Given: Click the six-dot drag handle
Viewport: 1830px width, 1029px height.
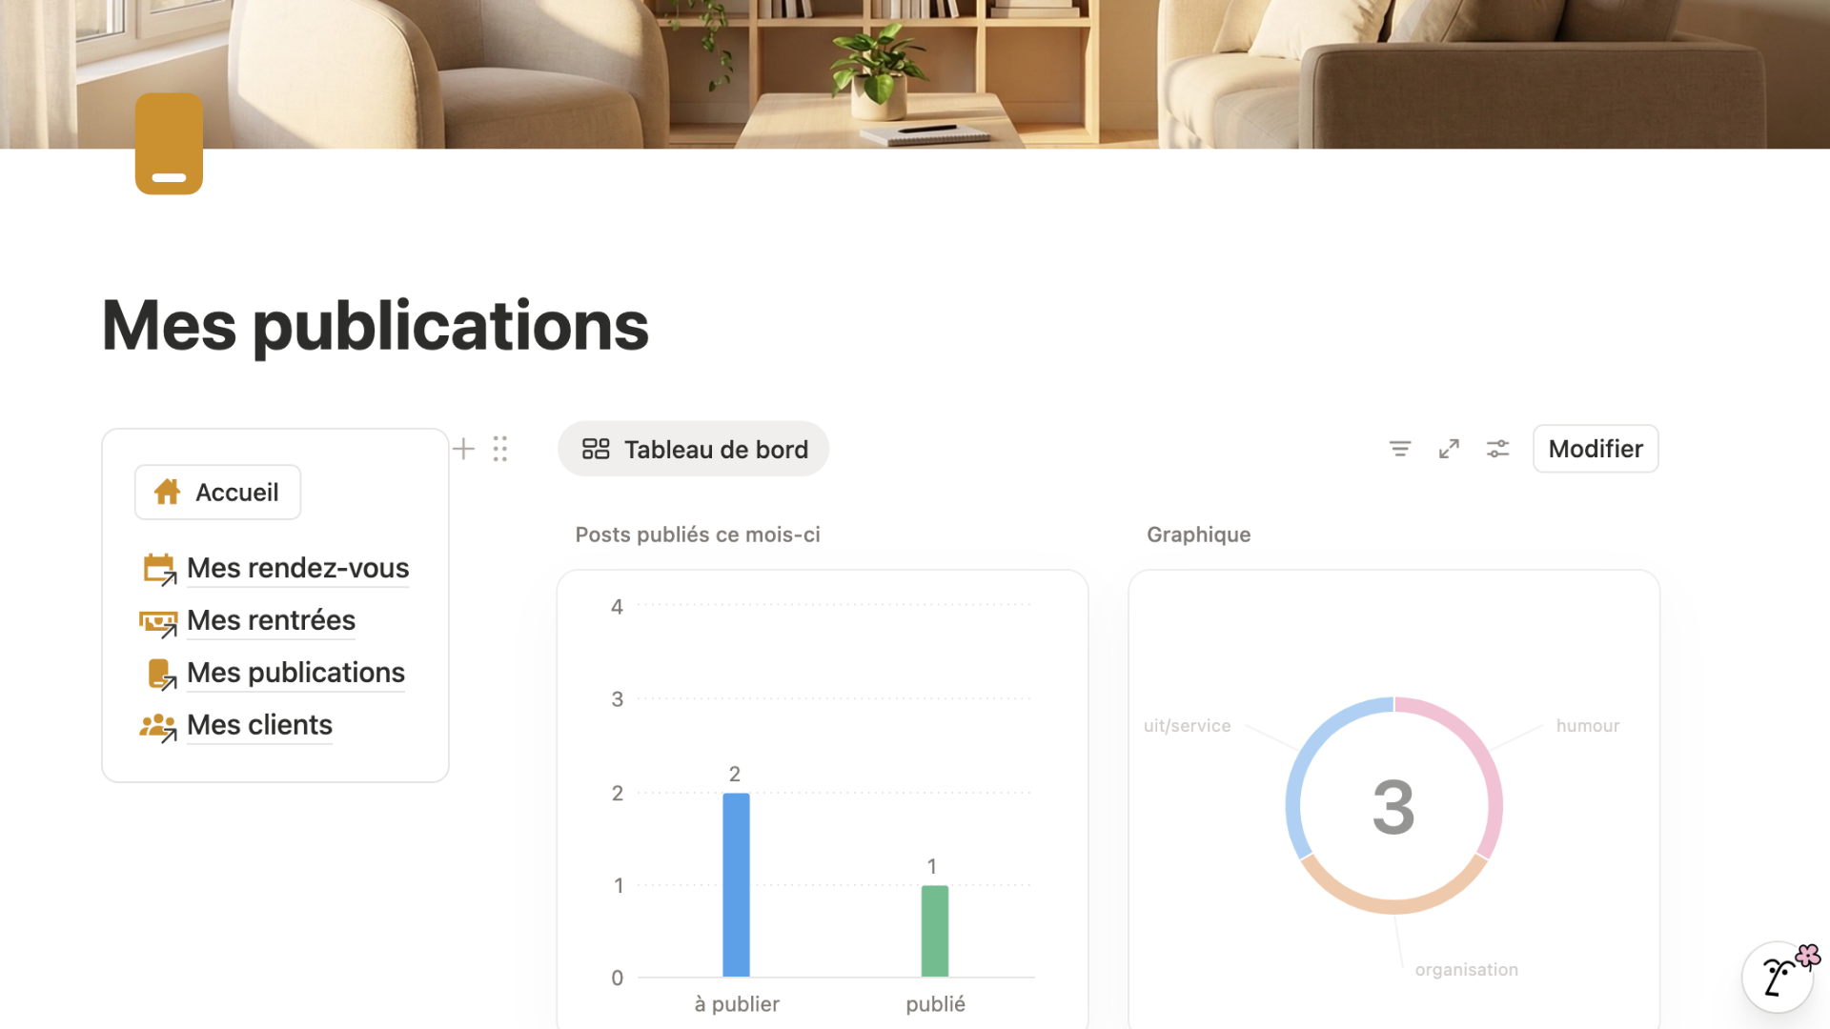Looking at the screenshot, I should 500,449.
